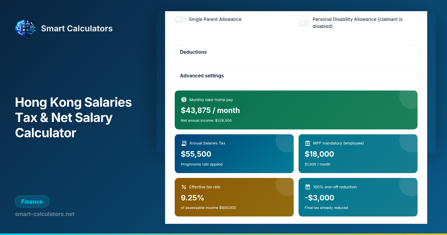This screenshot has width=447, height=235.
Task: Click the Net annual income: $526,500 text
Action: tap(206, 120)
